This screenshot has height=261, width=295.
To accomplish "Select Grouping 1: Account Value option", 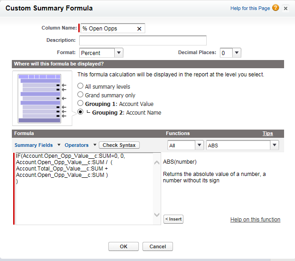I will point(81,103).
